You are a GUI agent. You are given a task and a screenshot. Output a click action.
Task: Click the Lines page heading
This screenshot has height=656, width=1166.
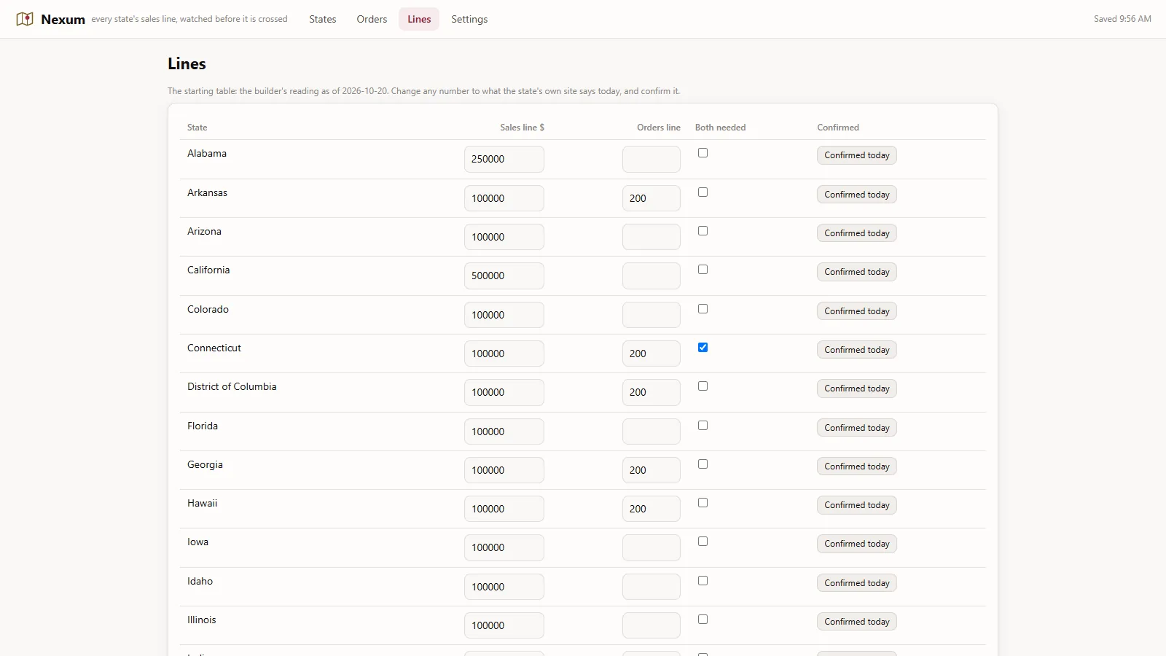187,64
